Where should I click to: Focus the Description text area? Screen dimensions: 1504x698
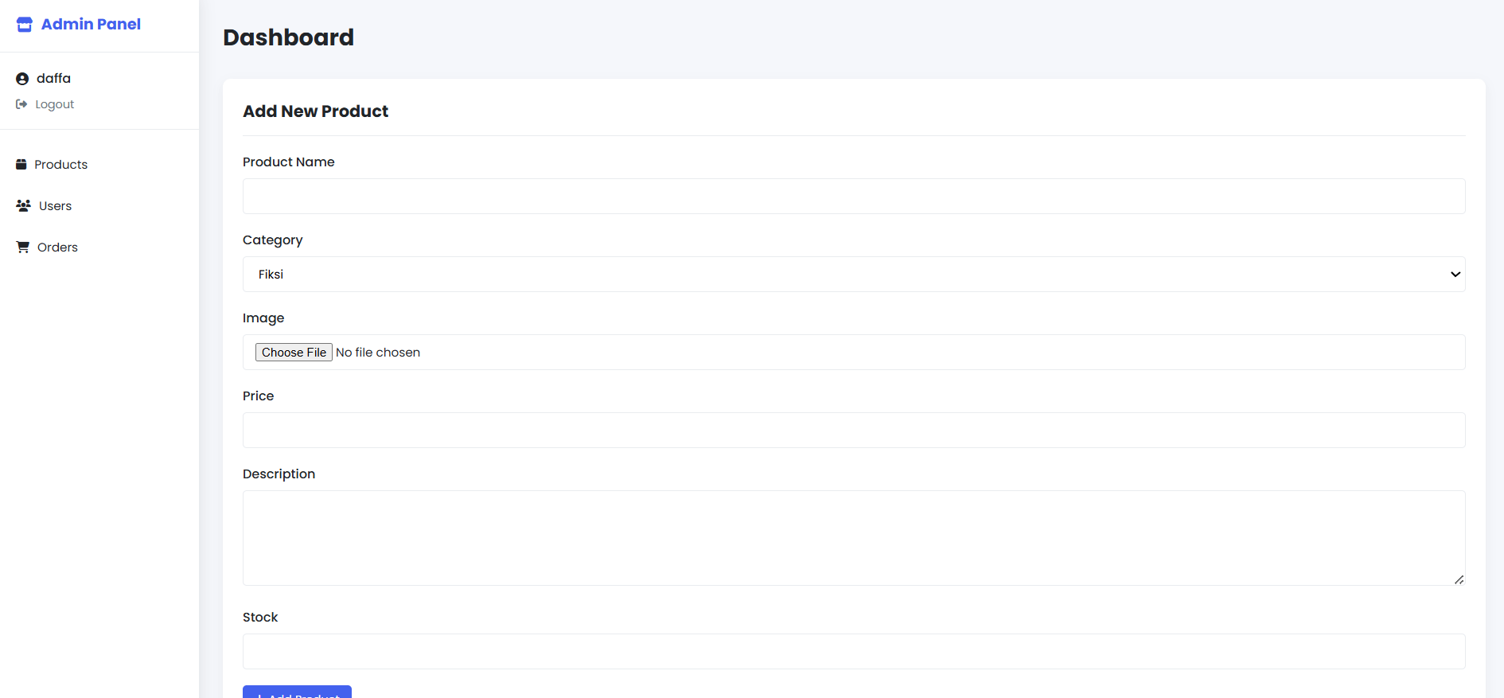853,537
